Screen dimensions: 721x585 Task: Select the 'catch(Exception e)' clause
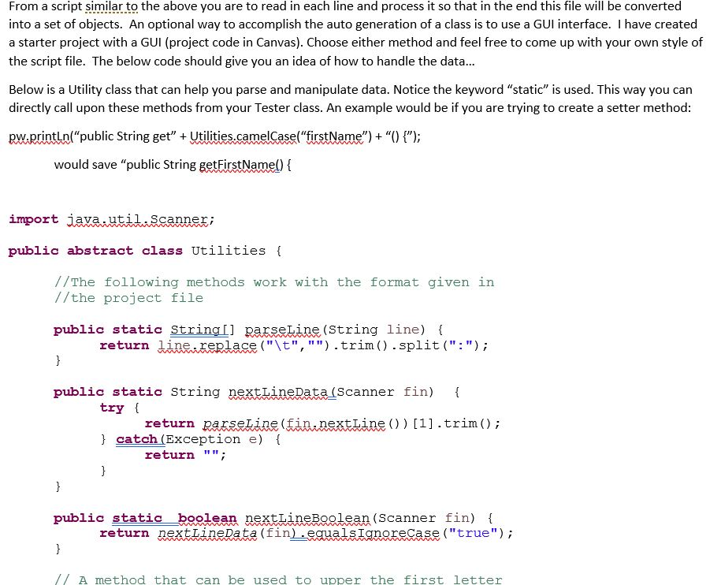188,439
